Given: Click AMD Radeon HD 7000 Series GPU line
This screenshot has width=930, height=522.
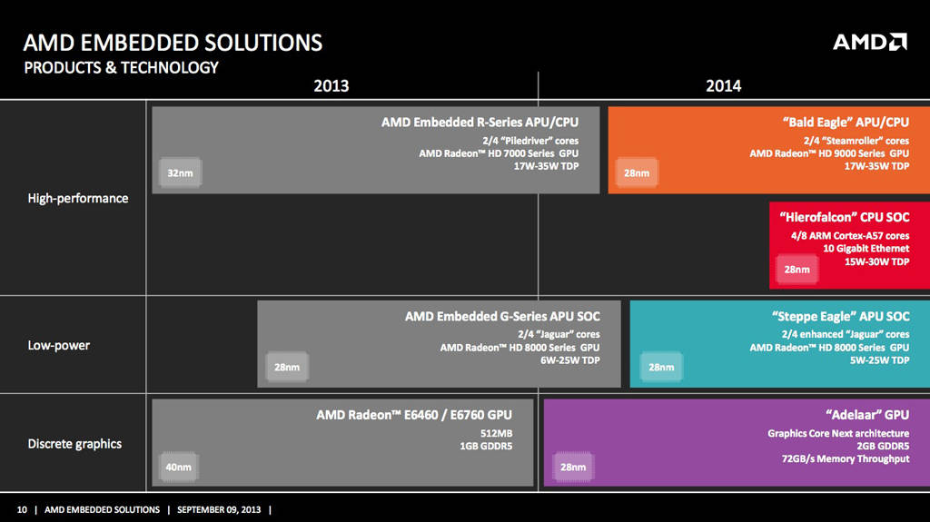Looking at the screenshot, I should (499, 153).
